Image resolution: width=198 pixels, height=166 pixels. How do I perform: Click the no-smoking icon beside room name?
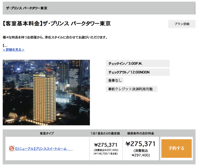coord(12,149)
